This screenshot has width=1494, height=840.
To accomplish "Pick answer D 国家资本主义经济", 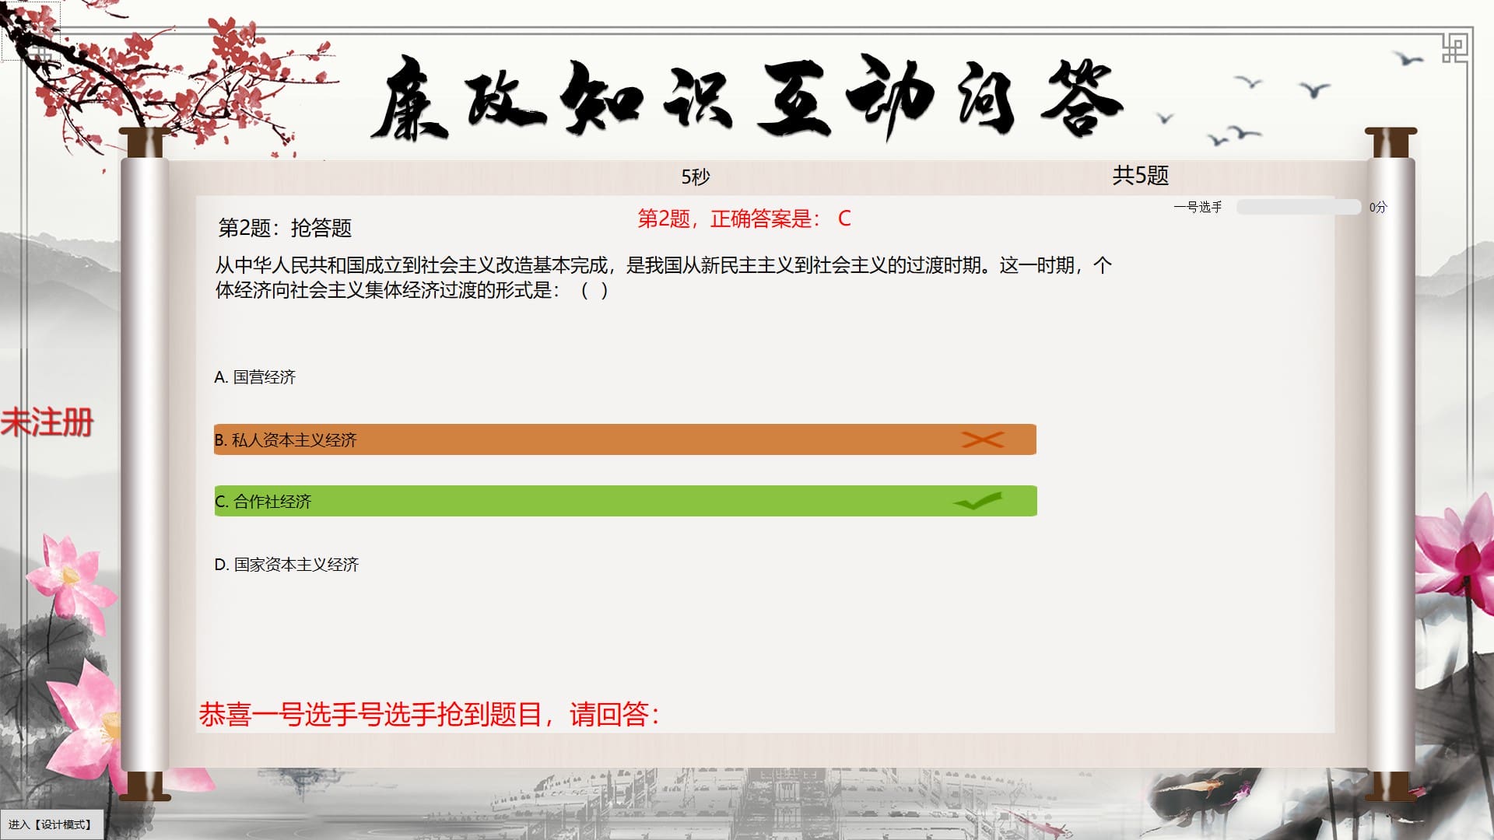I will pyautogui.click(x=287, y=565).
